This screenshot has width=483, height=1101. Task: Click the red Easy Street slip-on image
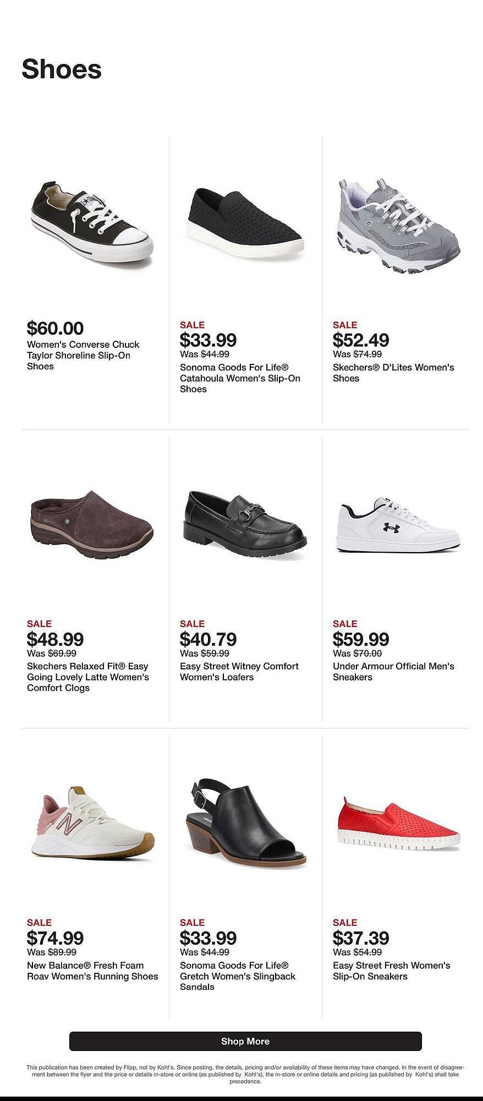398,824
